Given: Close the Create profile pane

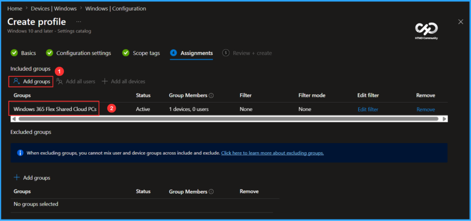Looking at the screenshot, I should (x=460, y=22).
